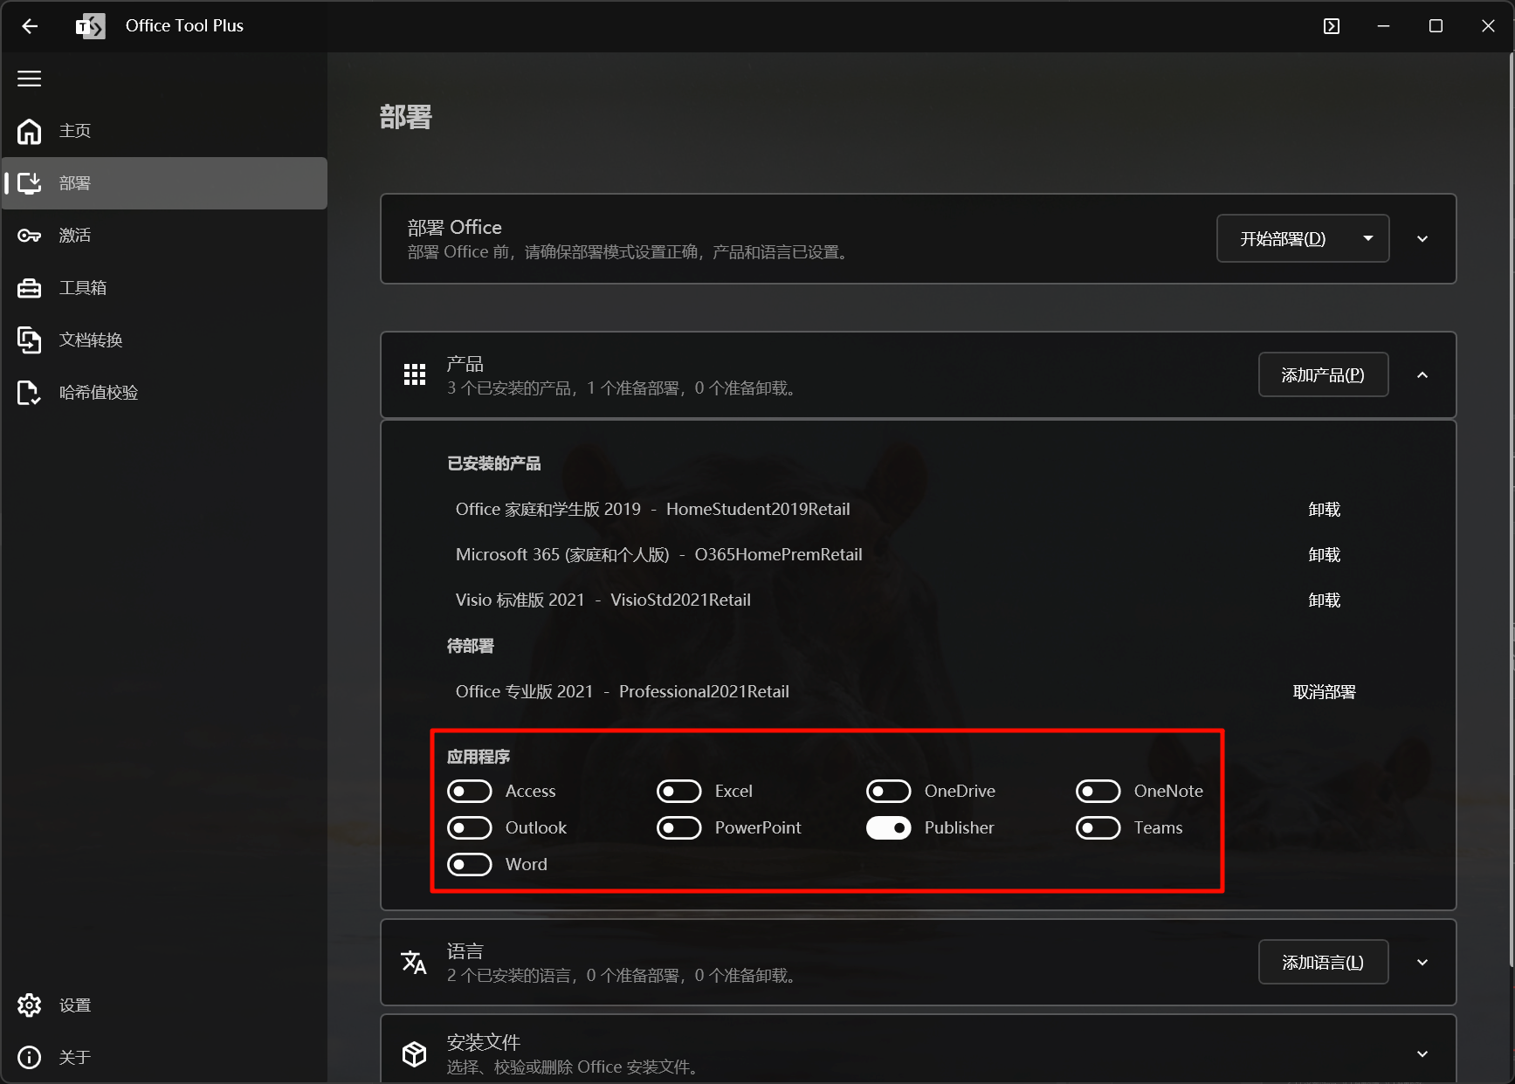Open 哈希值校验 hash check icon

coord(30,393)
